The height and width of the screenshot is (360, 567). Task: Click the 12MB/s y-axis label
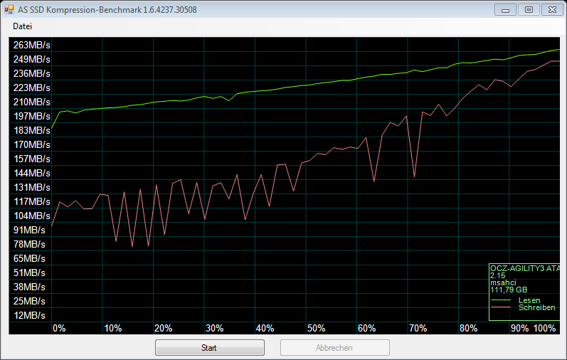(30, 315)
